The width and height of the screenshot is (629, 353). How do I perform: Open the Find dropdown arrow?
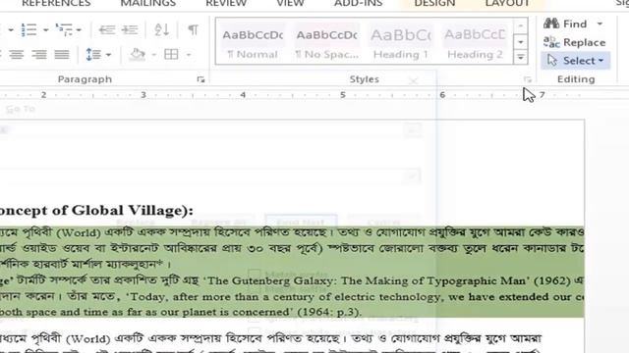(x=600, y=24)
